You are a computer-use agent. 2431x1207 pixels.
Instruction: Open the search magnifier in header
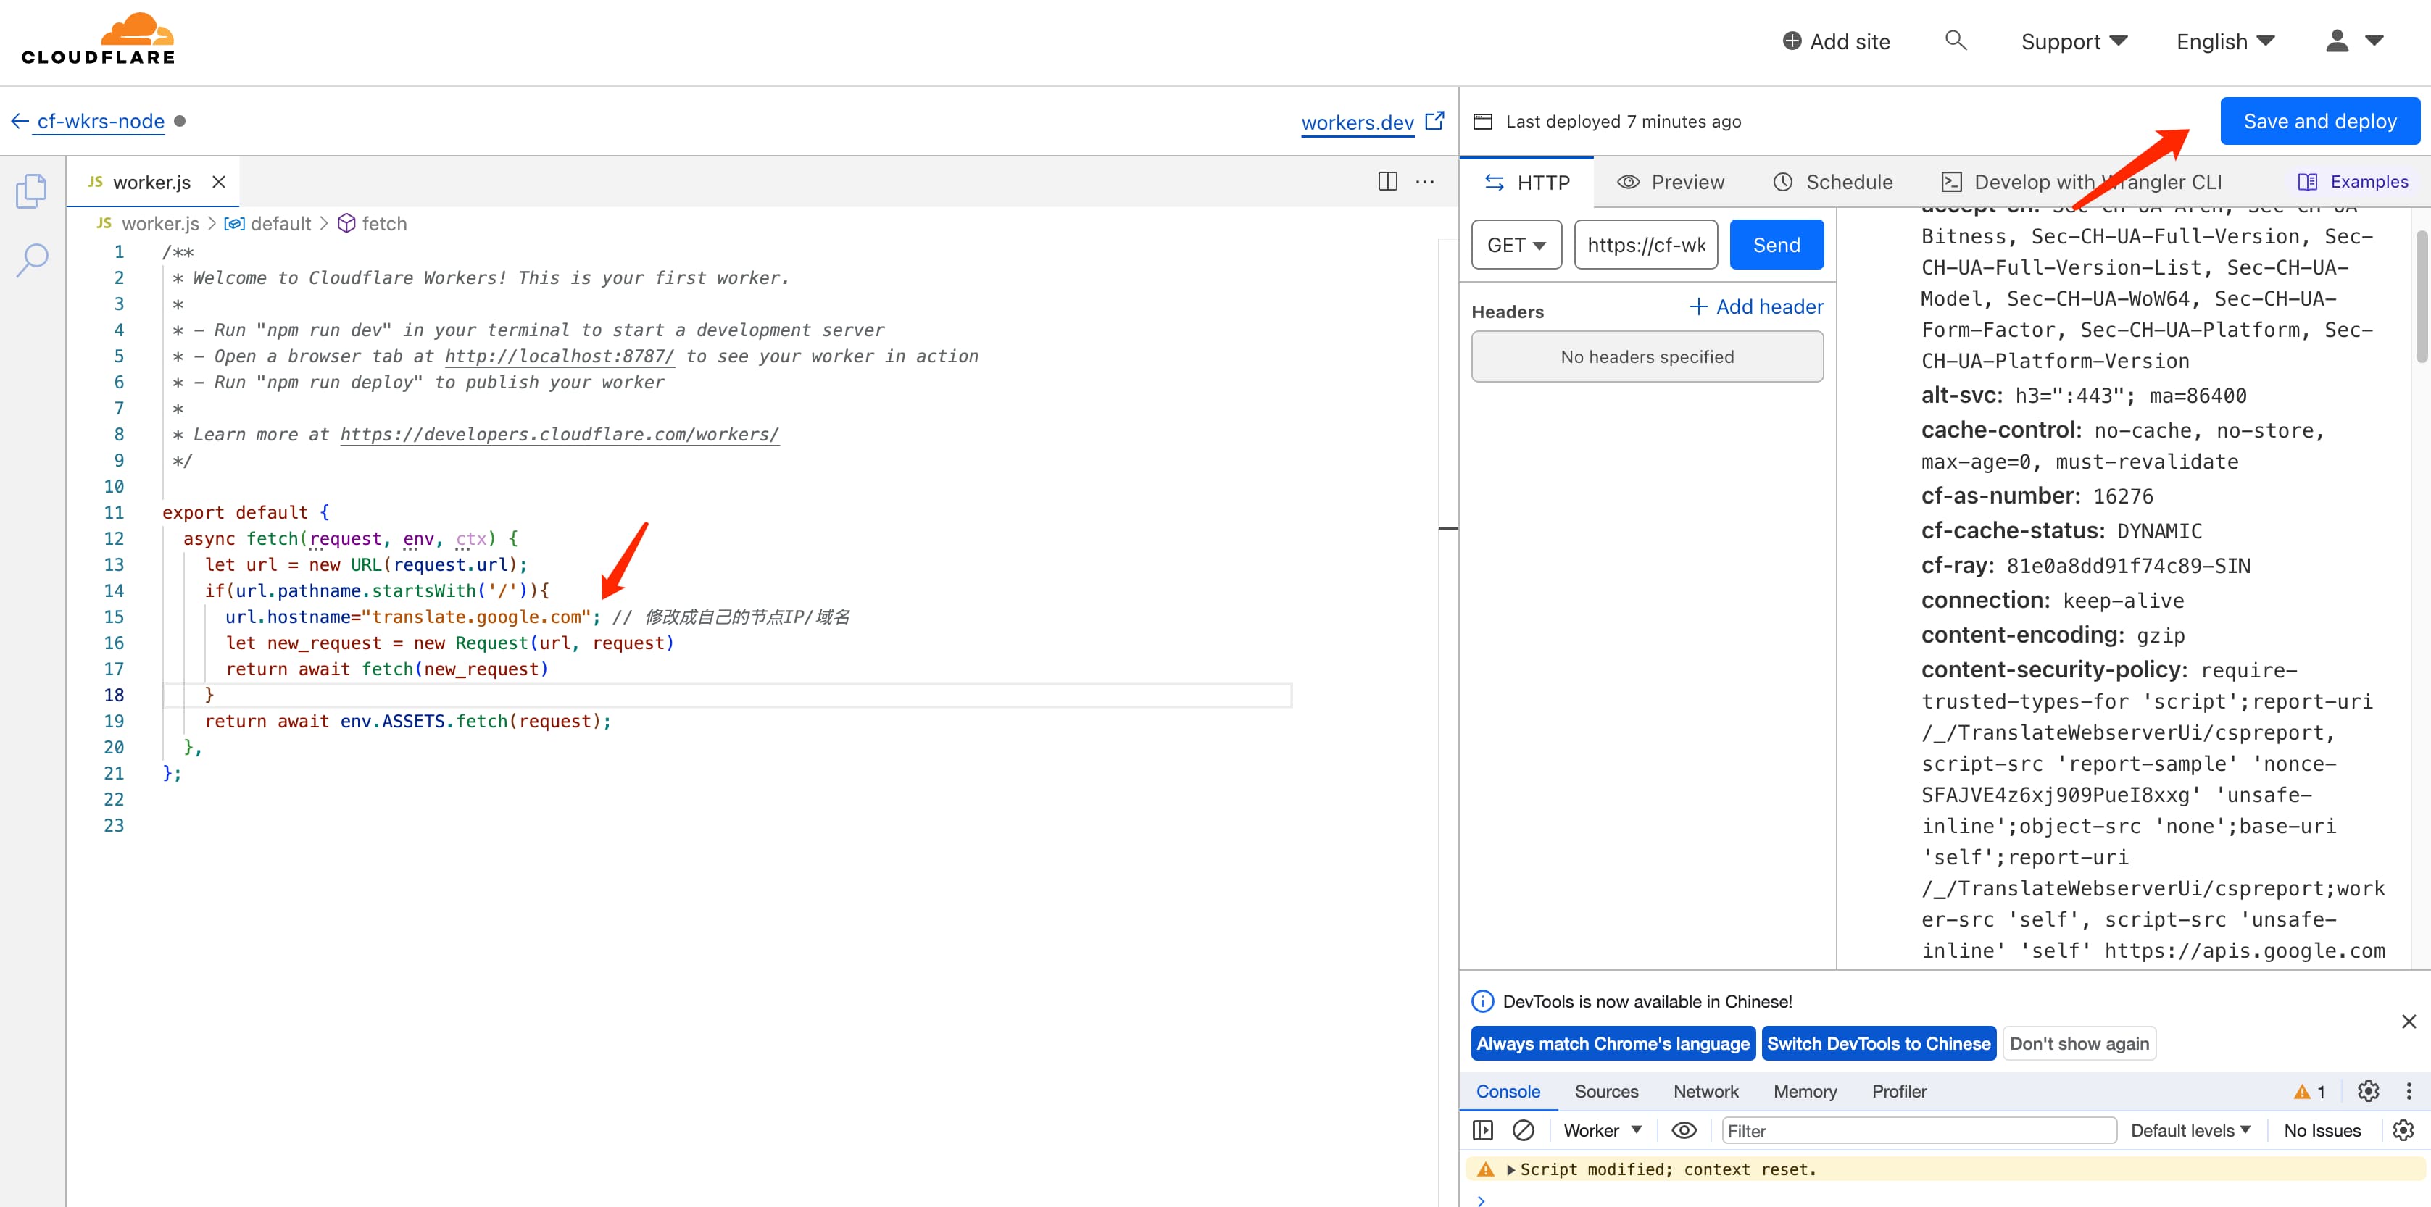point(1956,41)
